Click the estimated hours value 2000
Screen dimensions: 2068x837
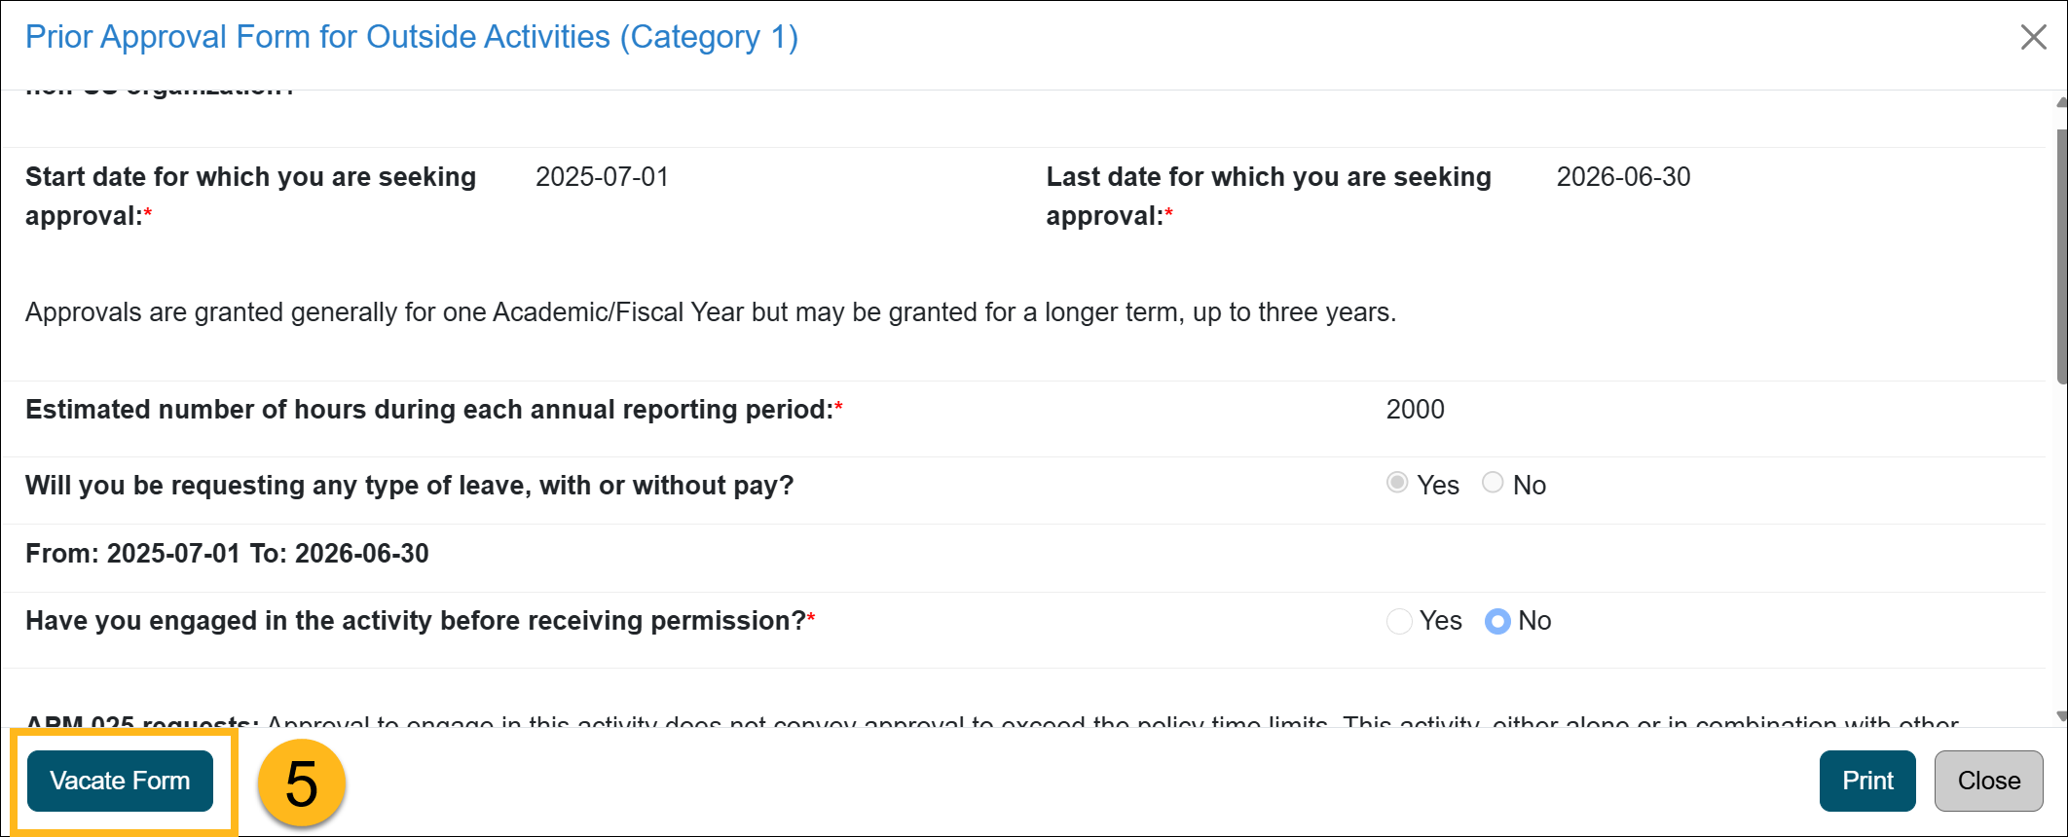click(1415, 410)
